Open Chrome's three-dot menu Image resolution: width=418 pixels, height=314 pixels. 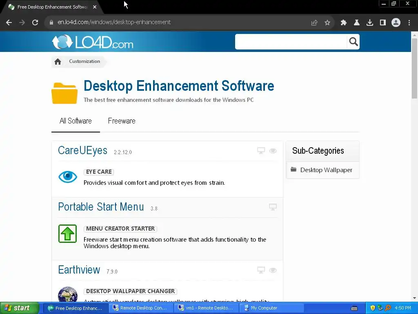tap(409, 23)
